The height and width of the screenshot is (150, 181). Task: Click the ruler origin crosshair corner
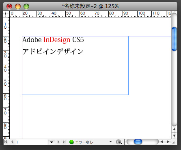tap(6, 14)
